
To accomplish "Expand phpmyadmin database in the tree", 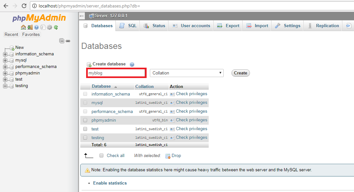I will pos(5,73).
